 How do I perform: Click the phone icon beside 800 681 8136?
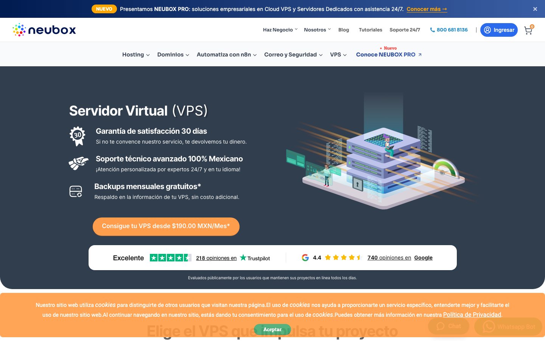coord(432,30)
